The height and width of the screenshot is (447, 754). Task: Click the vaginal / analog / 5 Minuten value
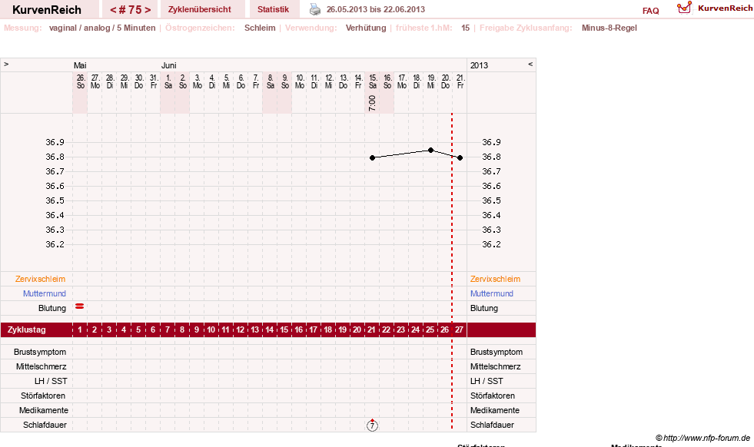pyautogui.click(x=102, y=28)
